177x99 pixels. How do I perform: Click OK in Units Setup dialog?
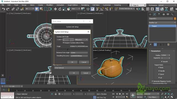click(74, 73)
